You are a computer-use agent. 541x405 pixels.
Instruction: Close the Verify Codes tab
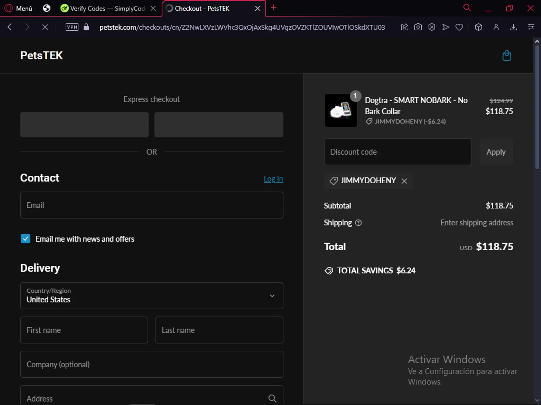pyautogui.click(x=153, y=8)
